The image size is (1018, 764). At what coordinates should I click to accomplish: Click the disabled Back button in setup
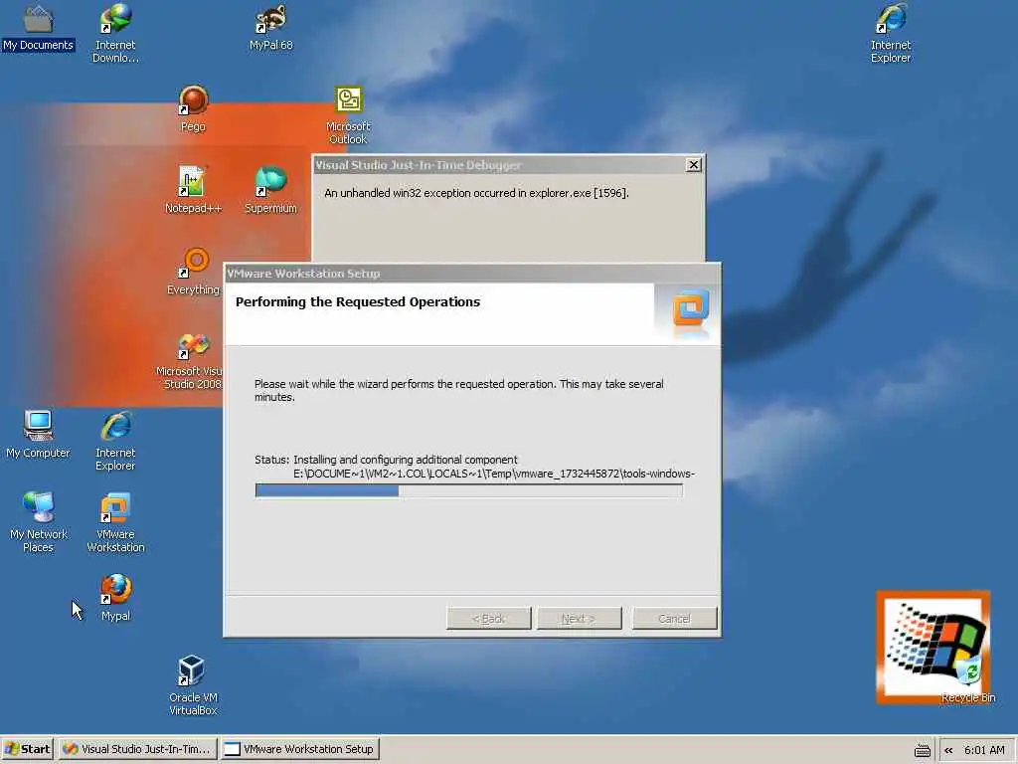point(489,619)
